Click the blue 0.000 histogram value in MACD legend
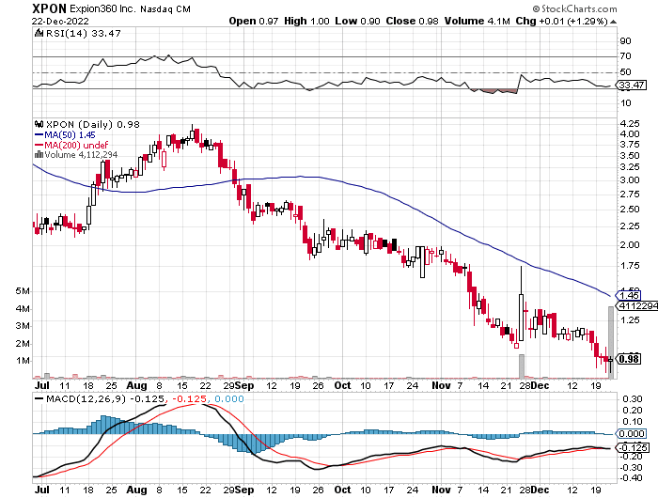 [229, 398]
